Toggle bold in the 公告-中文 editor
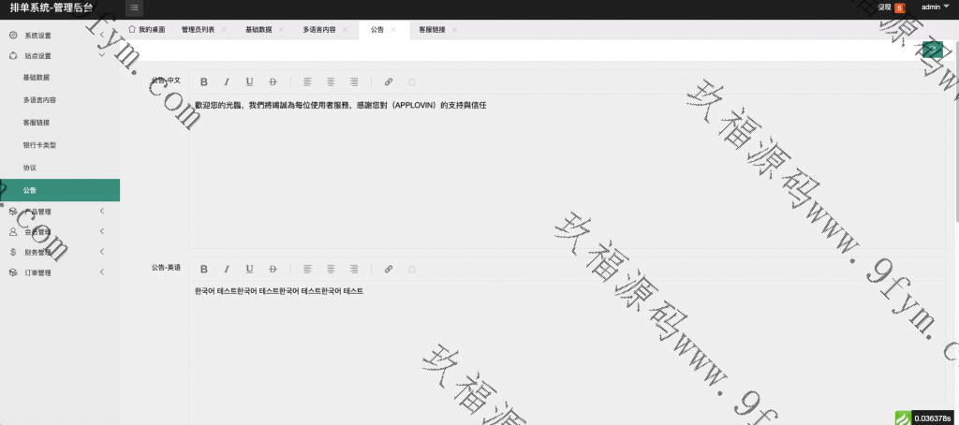 (204, 81)
